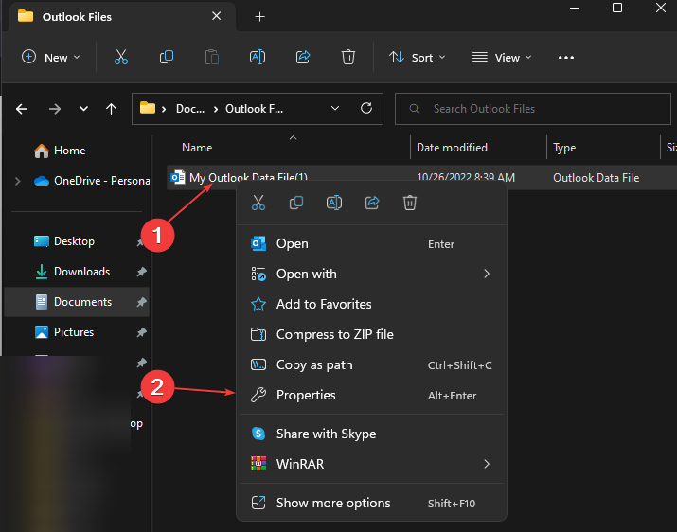Open the New dropdown menu
The image size is (677, 532).
pyautogui.click(x=51, y=58)
